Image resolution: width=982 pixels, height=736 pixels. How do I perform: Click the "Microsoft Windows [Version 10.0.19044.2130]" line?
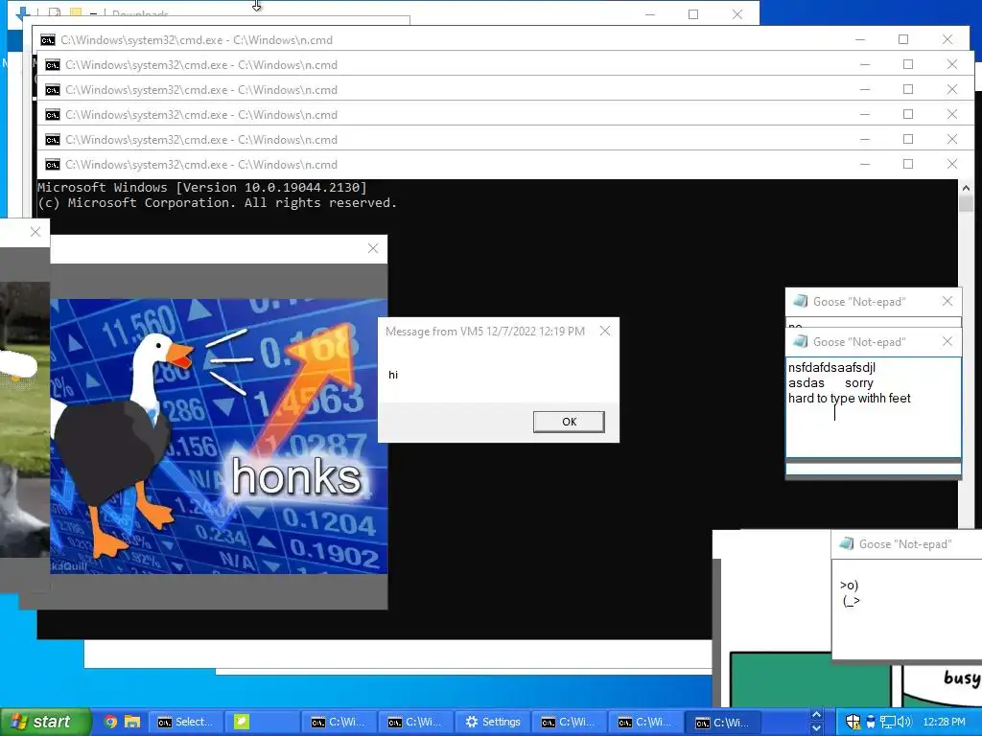click(x=201, y=187)
